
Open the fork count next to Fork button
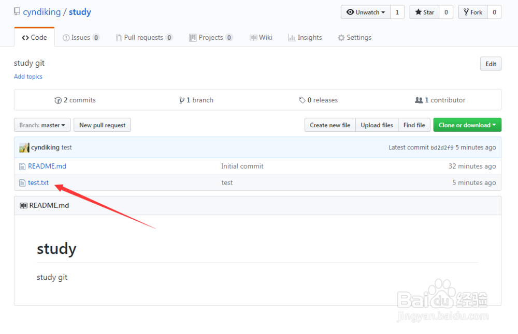click(494, 12)
